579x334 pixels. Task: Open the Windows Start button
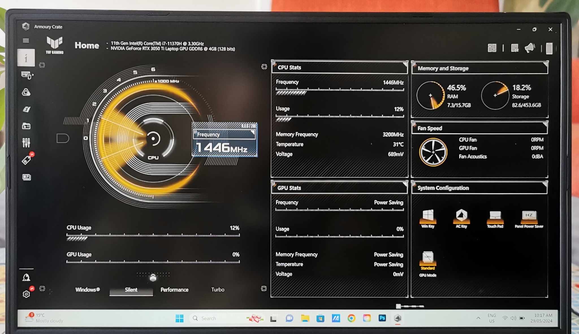180,318
